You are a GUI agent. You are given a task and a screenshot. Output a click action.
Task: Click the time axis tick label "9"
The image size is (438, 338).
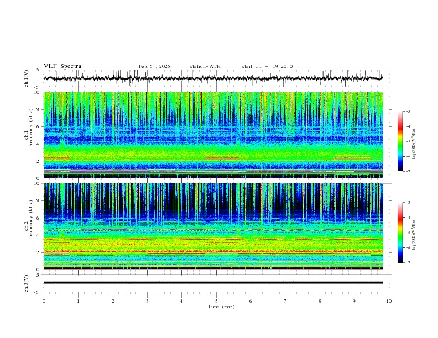[354, 301]
